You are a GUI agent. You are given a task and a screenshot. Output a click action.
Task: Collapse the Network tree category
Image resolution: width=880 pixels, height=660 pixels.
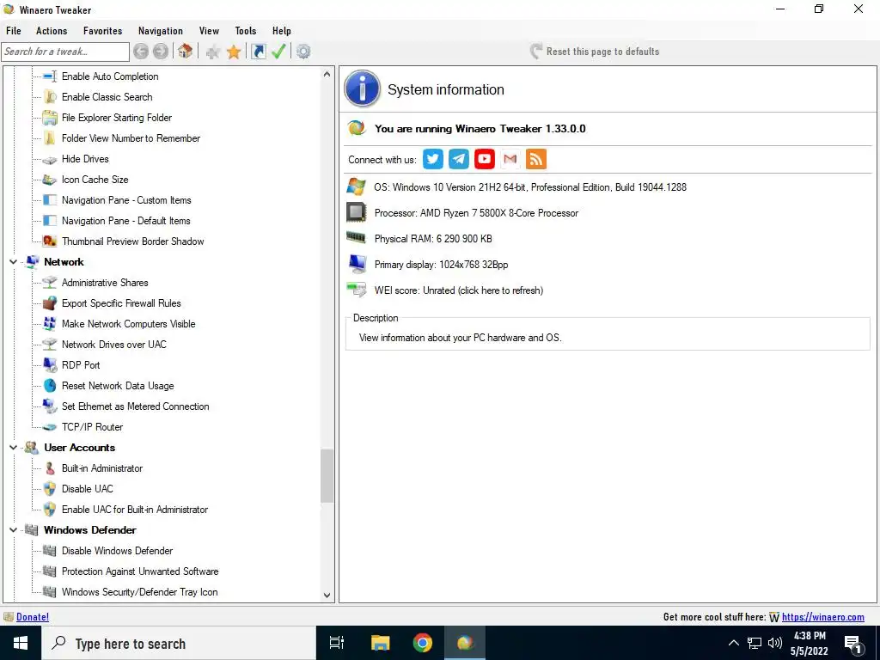click(x=14, y=262)
